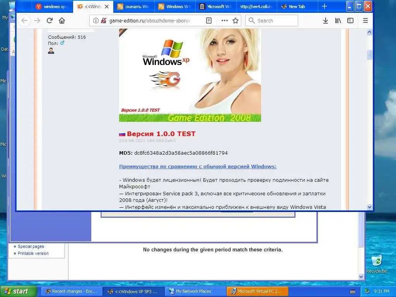Click the 9:31 PM system clock

tap(382, 291)
